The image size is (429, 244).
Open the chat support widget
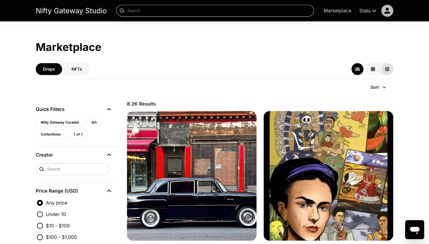[x=415, y=230]
